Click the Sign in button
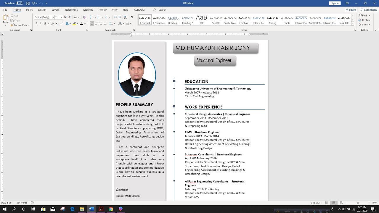379x213 pixels. [x=335, y=3]
